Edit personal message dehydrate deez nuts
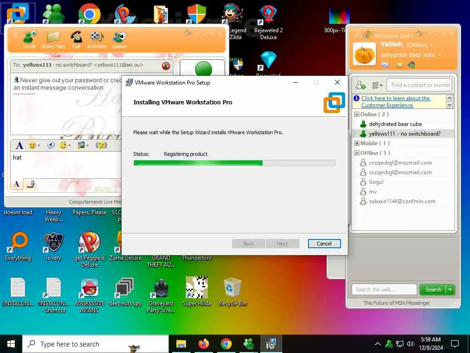The height and width of the screenshot is (353, 470). coord(408,55)
